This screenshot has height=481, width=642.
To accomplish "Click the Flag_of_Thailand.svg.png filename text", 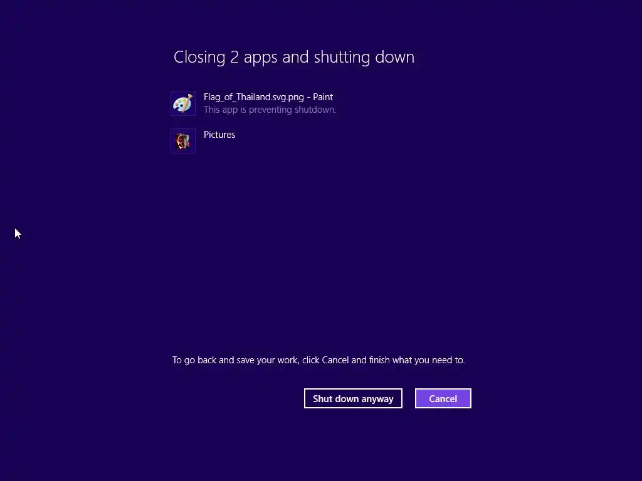I will (x=254, y=97).
